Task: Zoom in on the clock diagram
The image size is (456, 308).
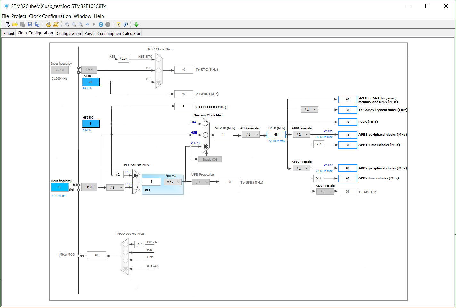Action: pyautogui.click(x=67, y=24)
